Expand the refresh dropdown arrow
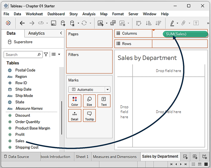The image size is (211, 168). [91, 23]
